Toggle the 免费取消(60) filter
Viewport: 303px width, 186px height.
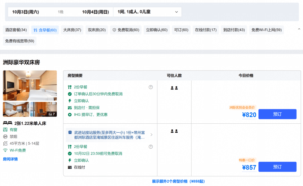(126, 30)
